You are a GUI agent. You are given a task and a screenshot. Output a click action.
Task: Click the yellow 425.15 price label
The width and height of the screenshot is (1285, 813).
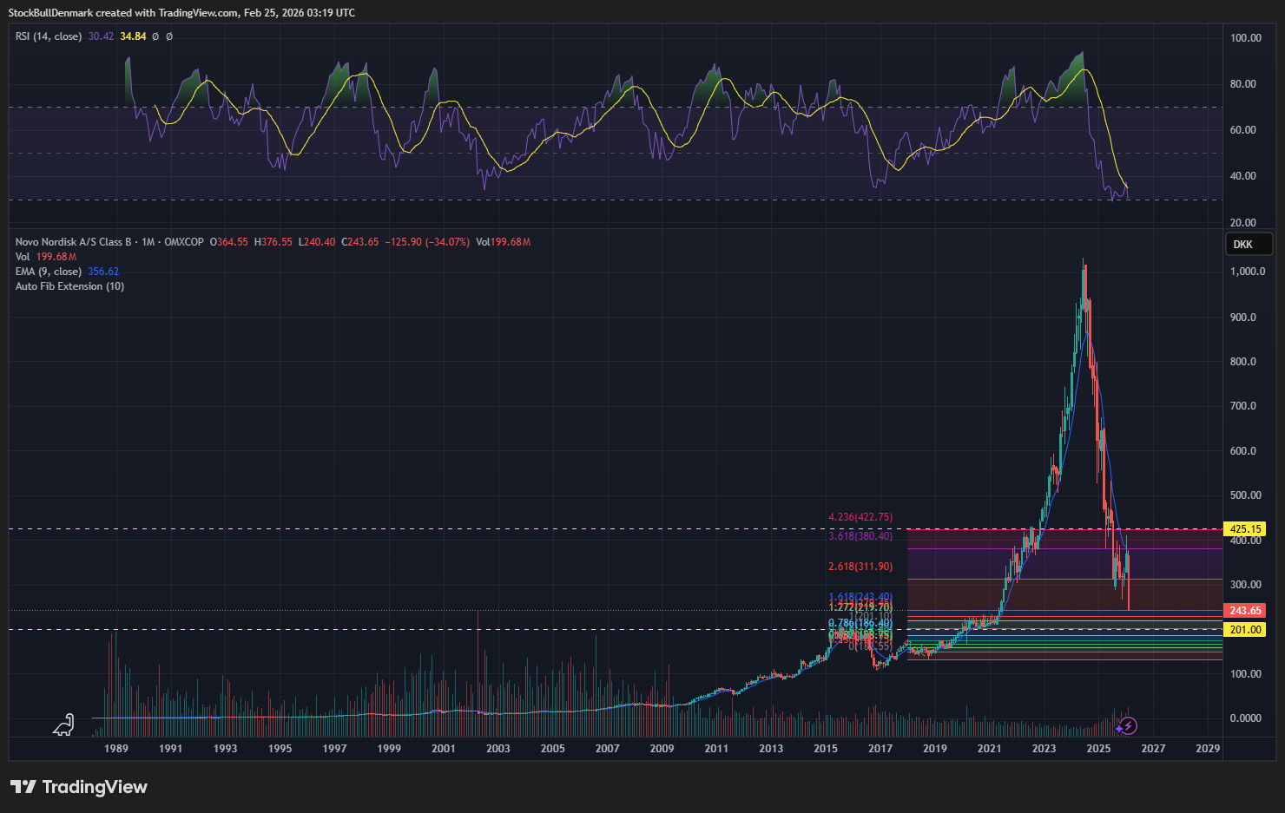(x=1245, y=529)
